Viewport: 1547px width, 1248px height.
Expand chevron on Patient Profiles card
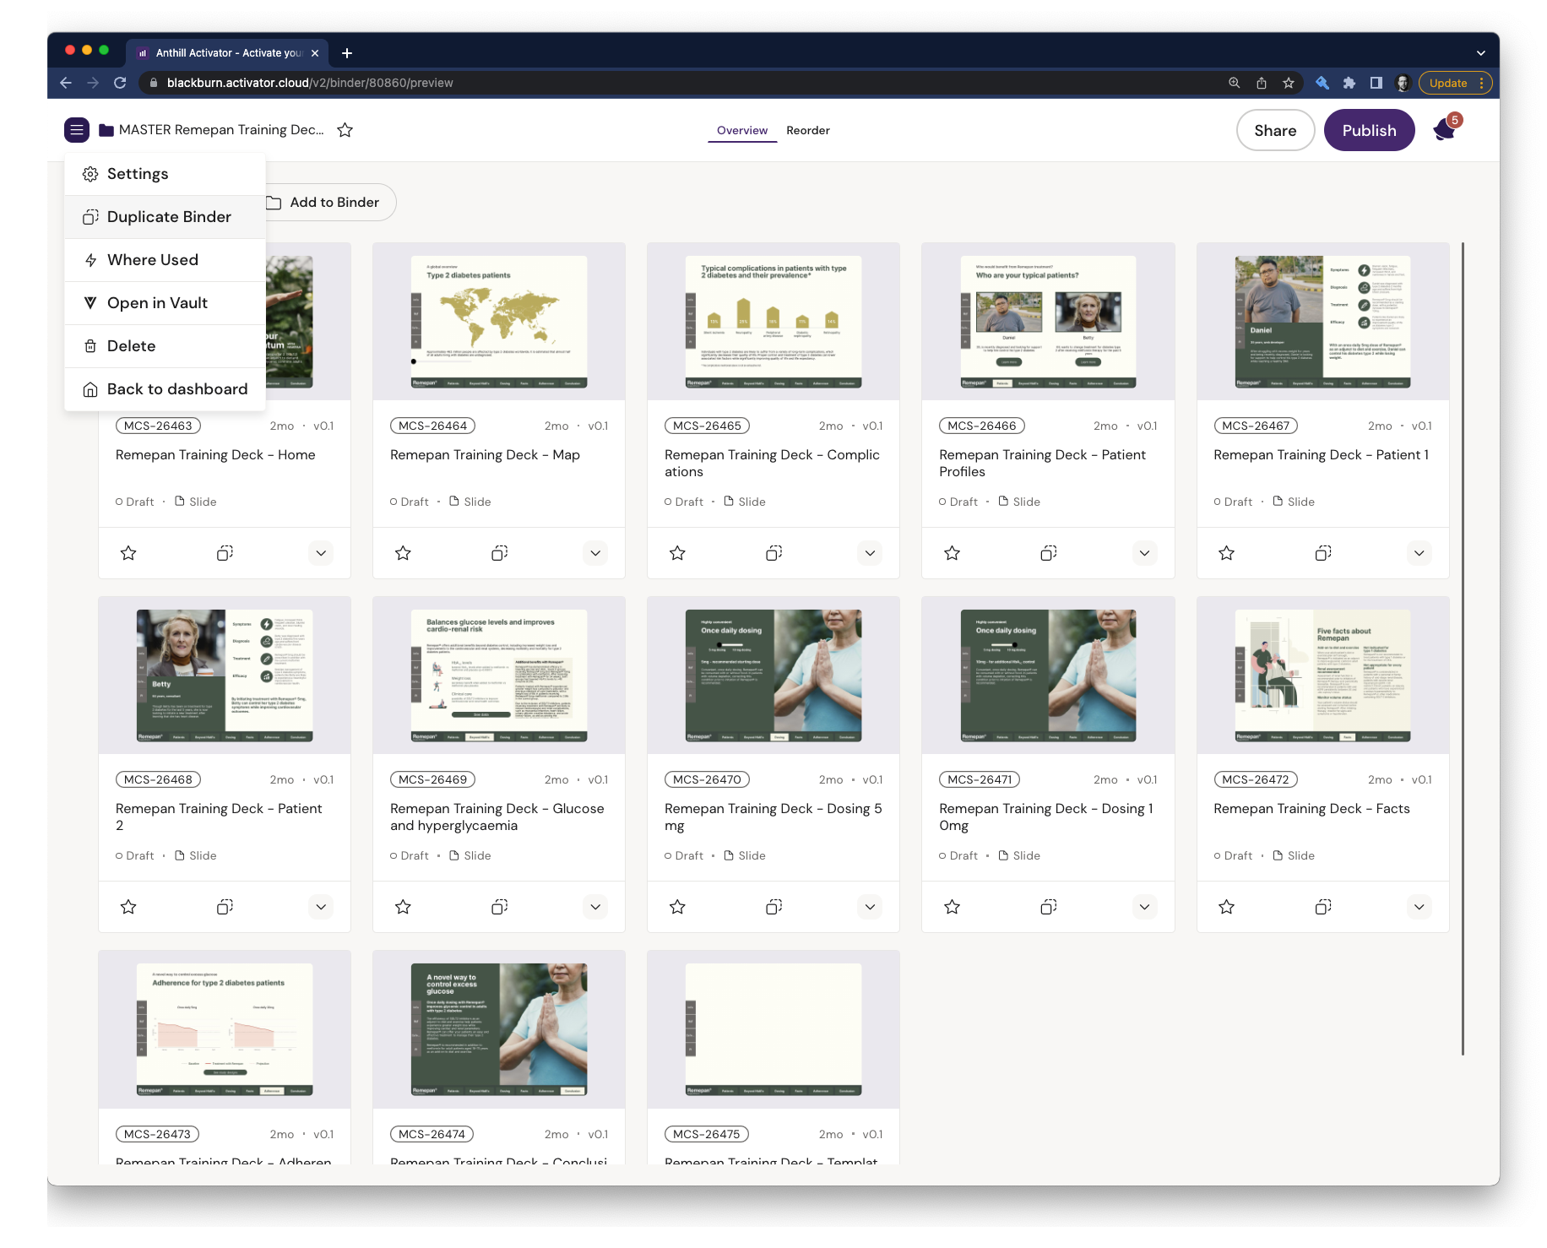coord(1144,553)
